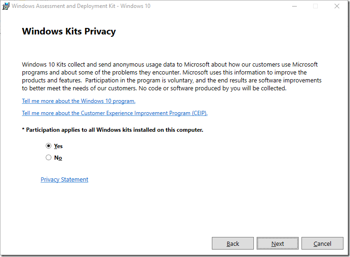This screenshot has height=257, width=350.
Task: Cancel the kit installation
Action: coord(322,243)
